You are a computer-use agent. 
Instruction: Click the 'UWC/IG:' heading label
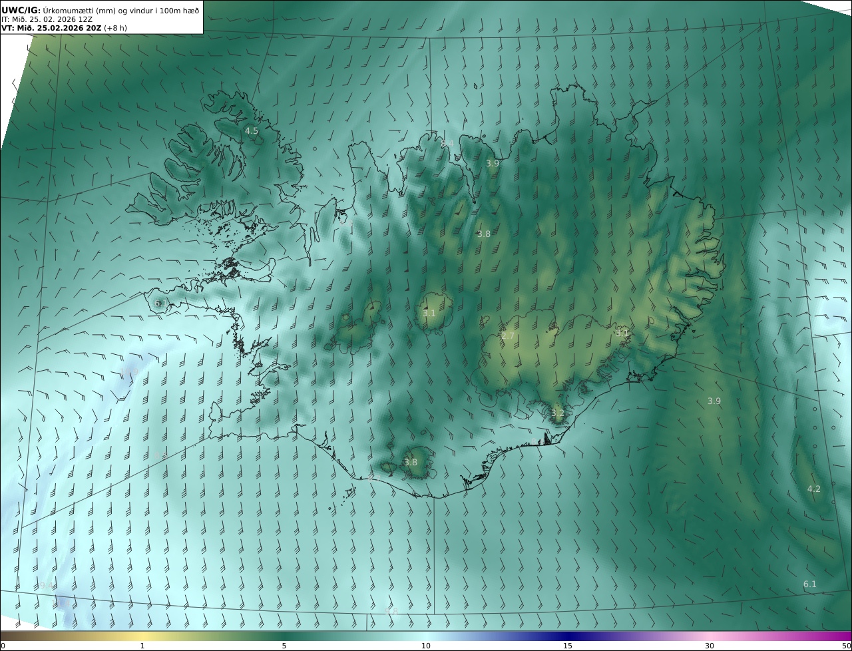tap(21, 10)
